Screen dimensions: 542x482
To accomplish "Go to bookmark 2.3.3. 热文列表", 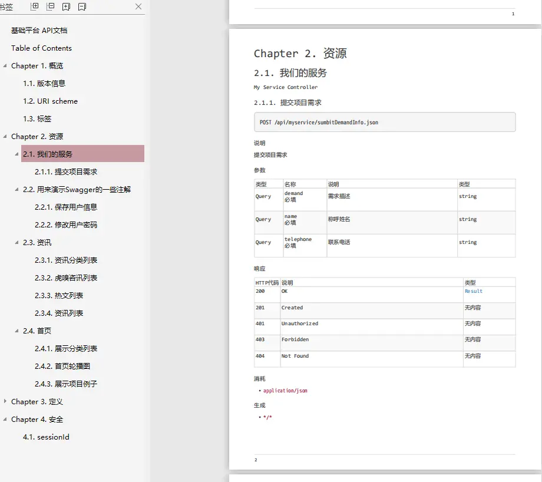I will click(59, 295).
